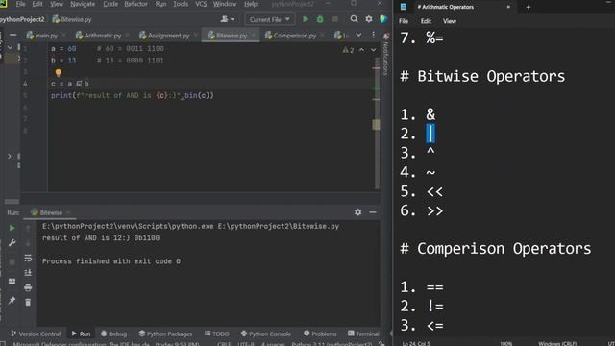Screen dimensions: 615x346
Task: Click the colorful shield icon in toolbar
Action: point(383,19)
